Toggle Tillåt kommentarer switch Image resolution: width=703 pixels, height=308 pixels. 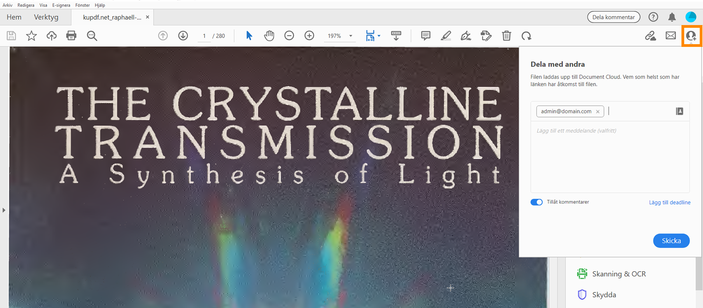tap(536, 202)
